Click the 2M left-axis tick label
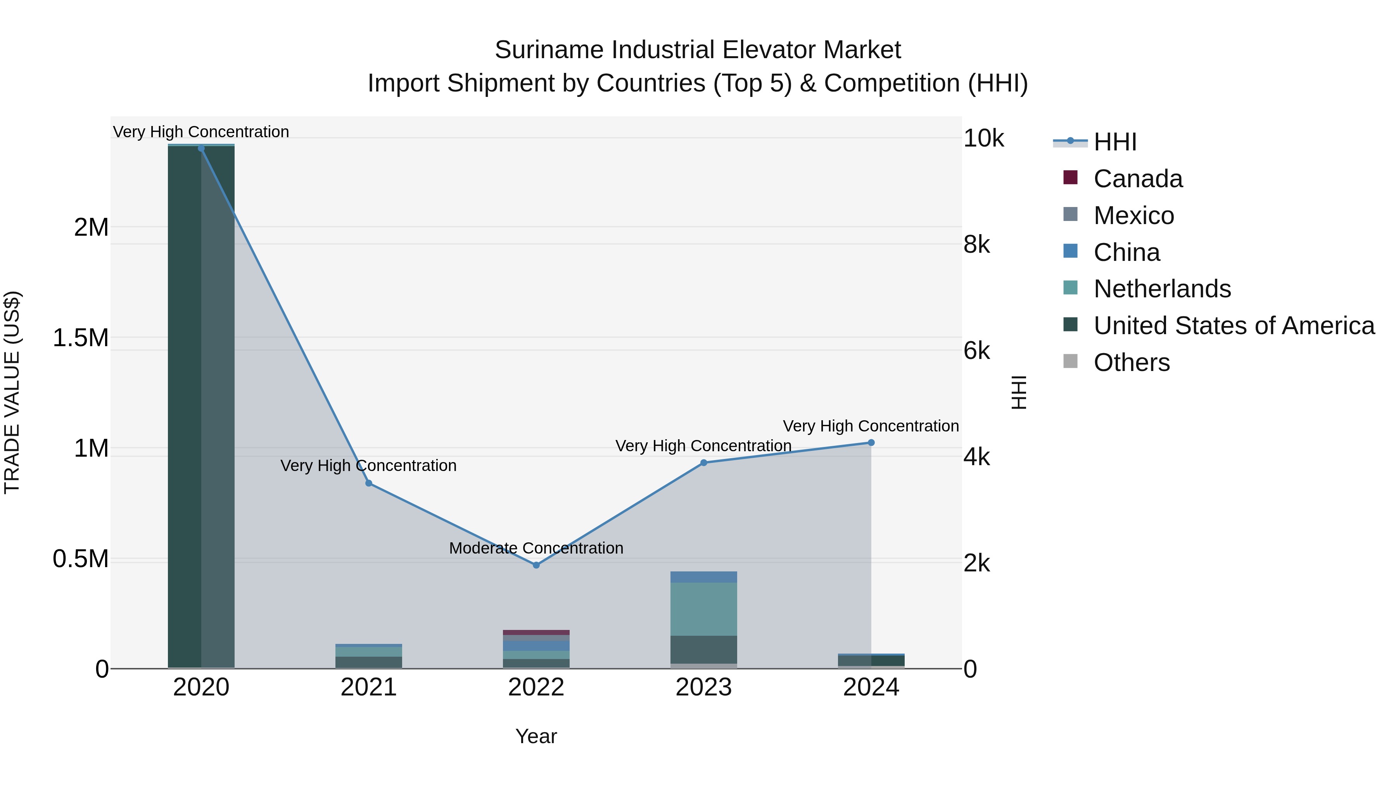The image size is (1396, 785). (91, 228)
